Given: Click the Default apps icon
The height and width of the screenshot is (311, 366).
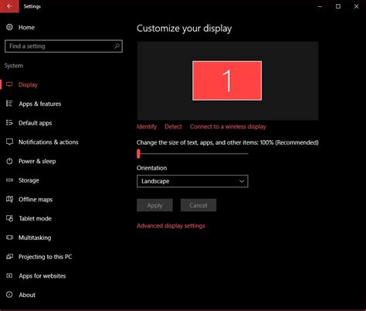Looking at the screenshot, I should coord(9,122).
